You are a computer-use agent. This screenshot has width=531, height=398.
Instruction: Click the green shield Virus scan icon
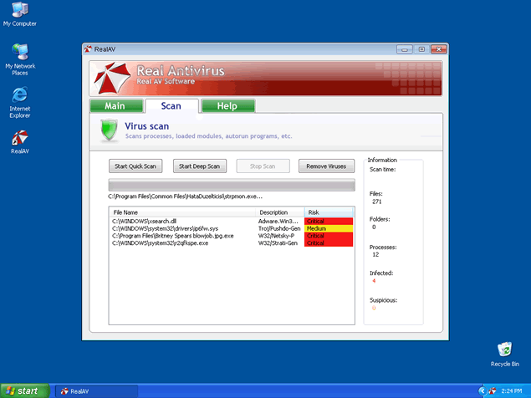(109, 130)
